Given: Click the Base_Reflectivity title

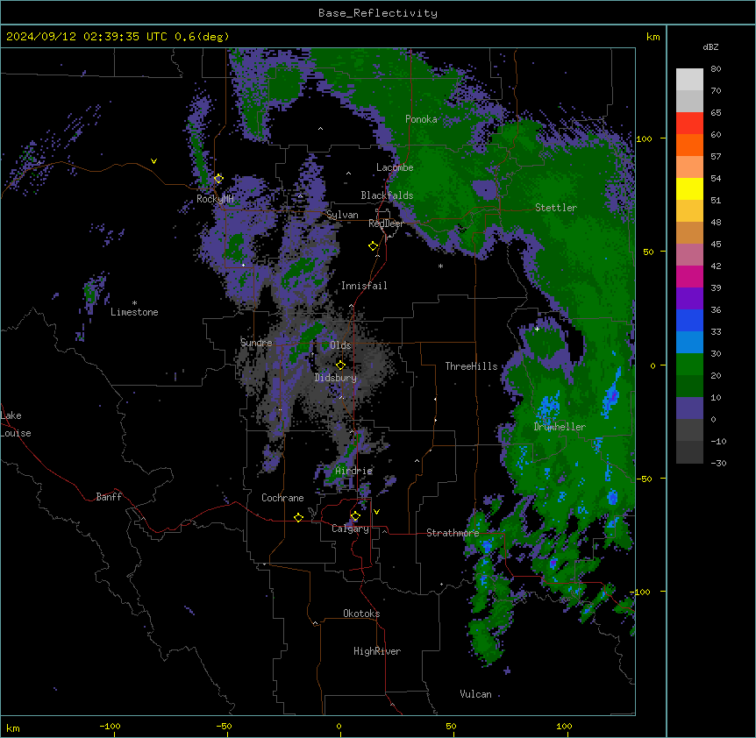Looking at the screenshot, I should (378, 13).
